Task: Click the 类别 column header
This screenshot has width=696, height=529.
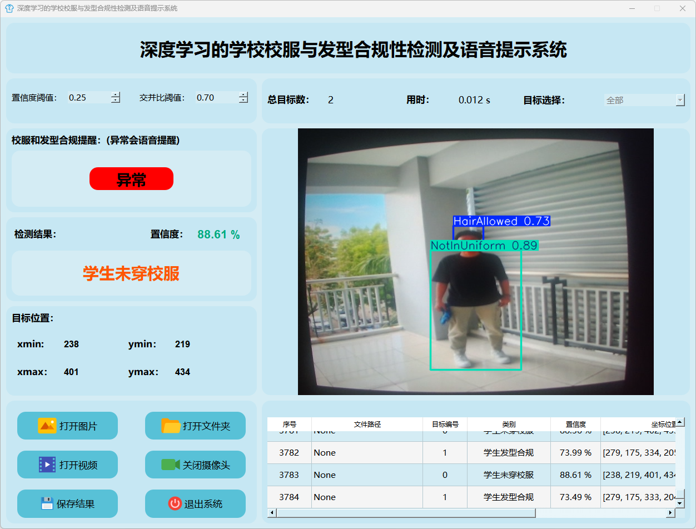Action: 508,424
